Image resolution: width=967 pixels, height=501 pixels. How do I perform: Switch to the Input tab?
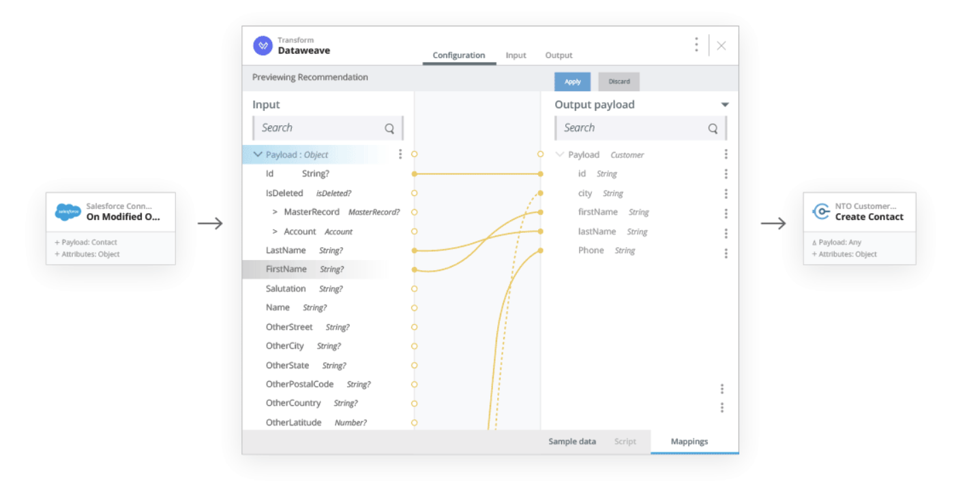516,55
